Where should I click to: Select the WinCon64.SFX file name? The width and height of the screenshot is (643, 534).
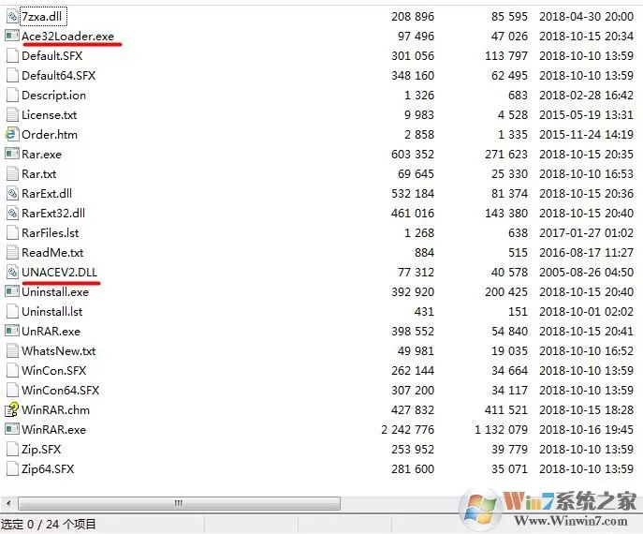point(60,391)
